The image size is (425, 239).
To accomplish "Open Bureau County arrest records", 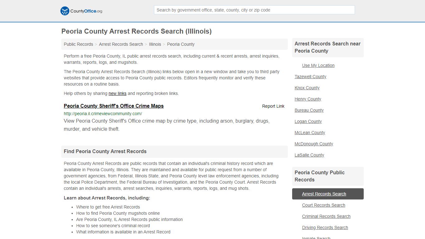I will pos(309,110).
